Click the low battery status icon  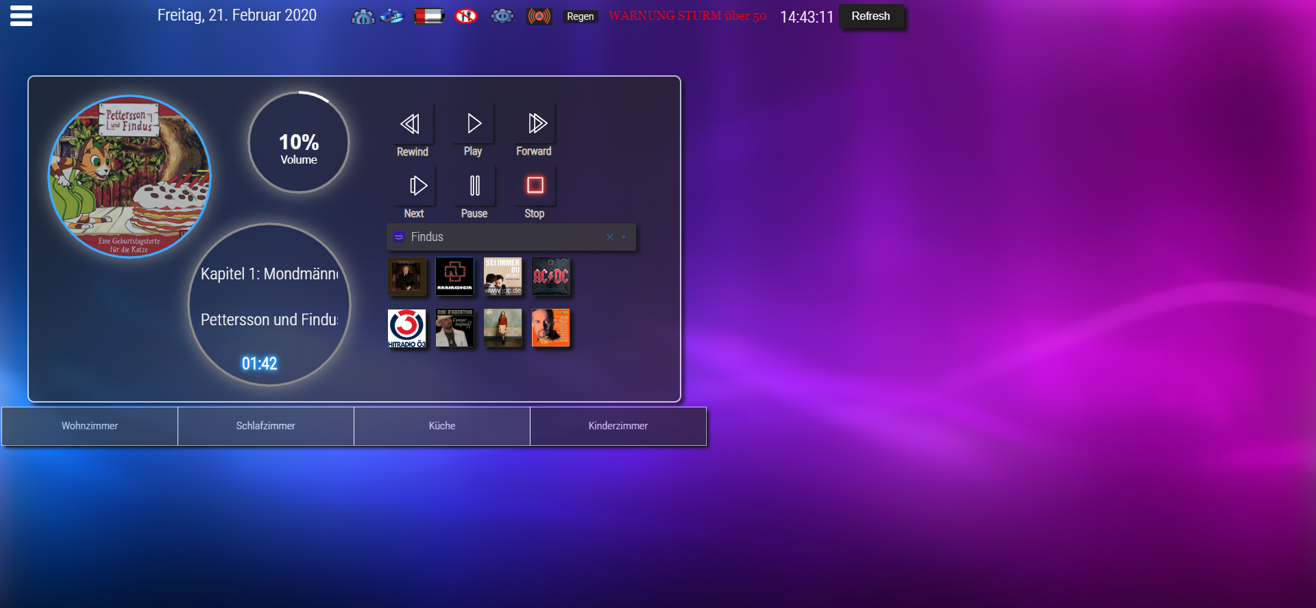coord(429,16)
